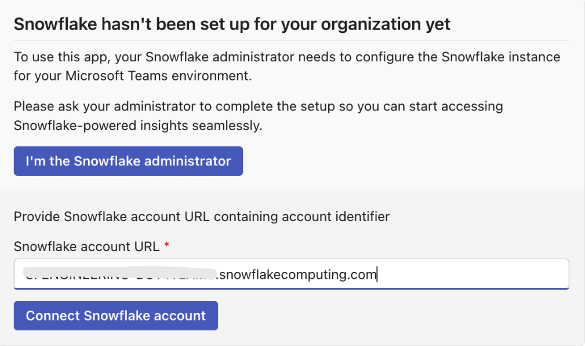
Task: Click the blank area inside the URL field
Action: tap(473, 274)
